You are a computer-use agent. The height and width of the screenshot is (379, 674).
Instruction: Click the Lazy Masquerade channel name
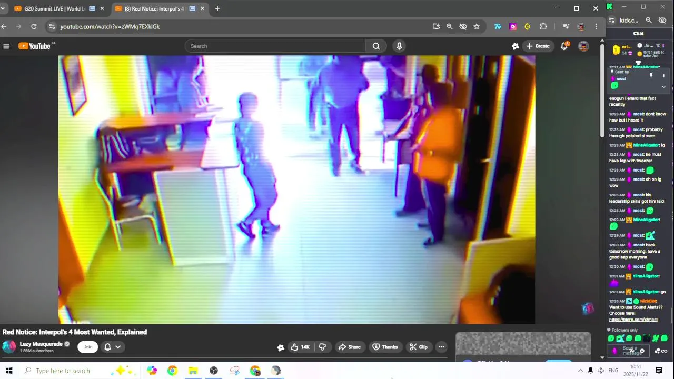(42, 344)
